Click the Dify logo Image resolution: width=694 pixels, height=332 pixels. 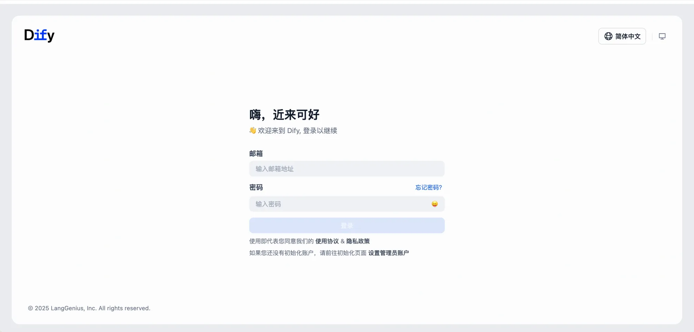[x=39, y=35]
